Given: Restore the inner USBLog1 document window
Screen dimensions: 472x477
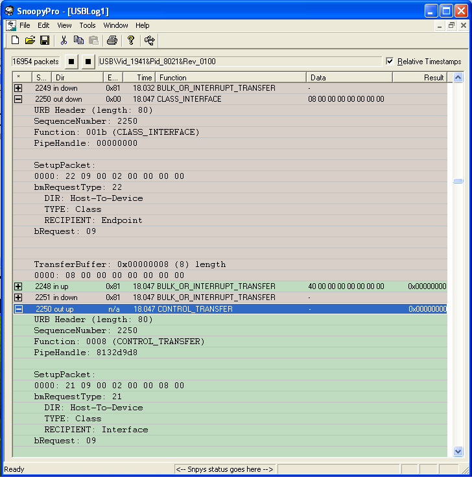Looking at the screenshot, I should 451,26.
